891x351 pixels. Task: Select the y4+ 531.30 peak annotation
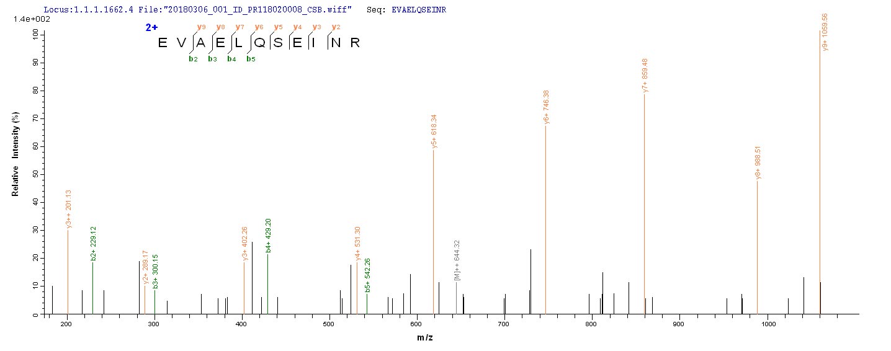pyautogui.click(x=358, y=244)
